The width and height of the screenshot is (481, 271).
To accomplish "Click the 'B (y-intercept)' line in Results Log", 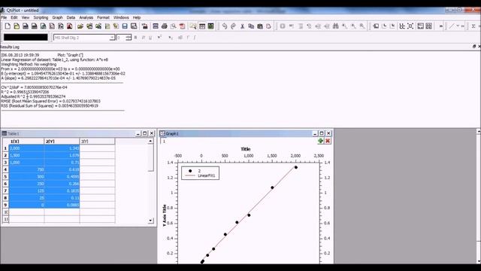I will tap(63, 74).
